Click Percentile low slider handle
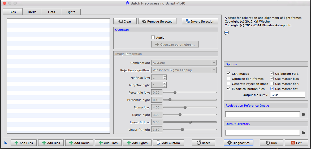Screen dimensions: 311x149 (x=175, y=92)
